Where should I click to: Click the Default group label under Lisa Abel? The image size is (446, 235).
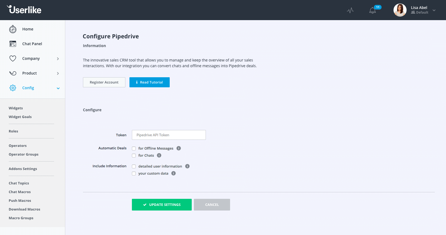420,13
